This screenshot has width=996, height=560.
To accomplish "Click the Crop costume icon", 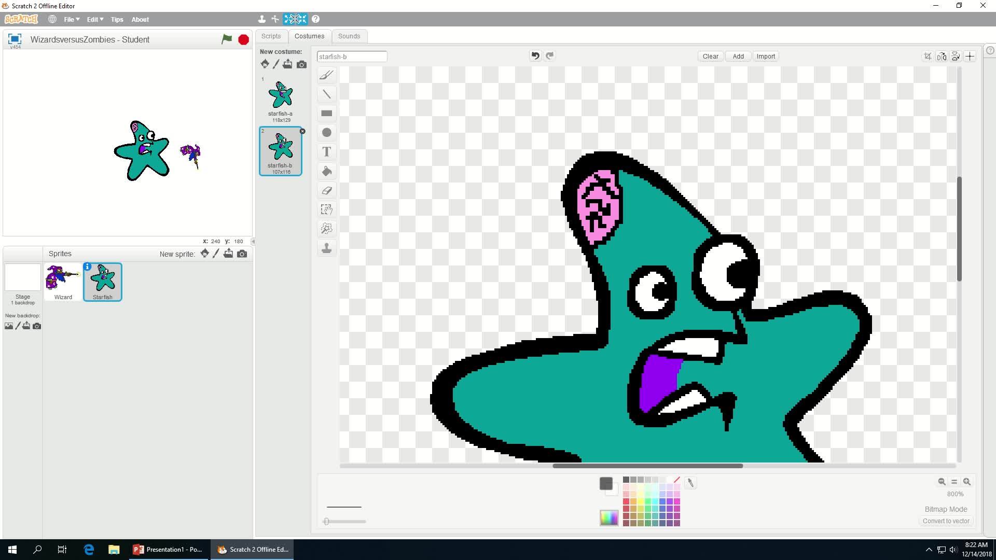I will click(x=928, y=56).
